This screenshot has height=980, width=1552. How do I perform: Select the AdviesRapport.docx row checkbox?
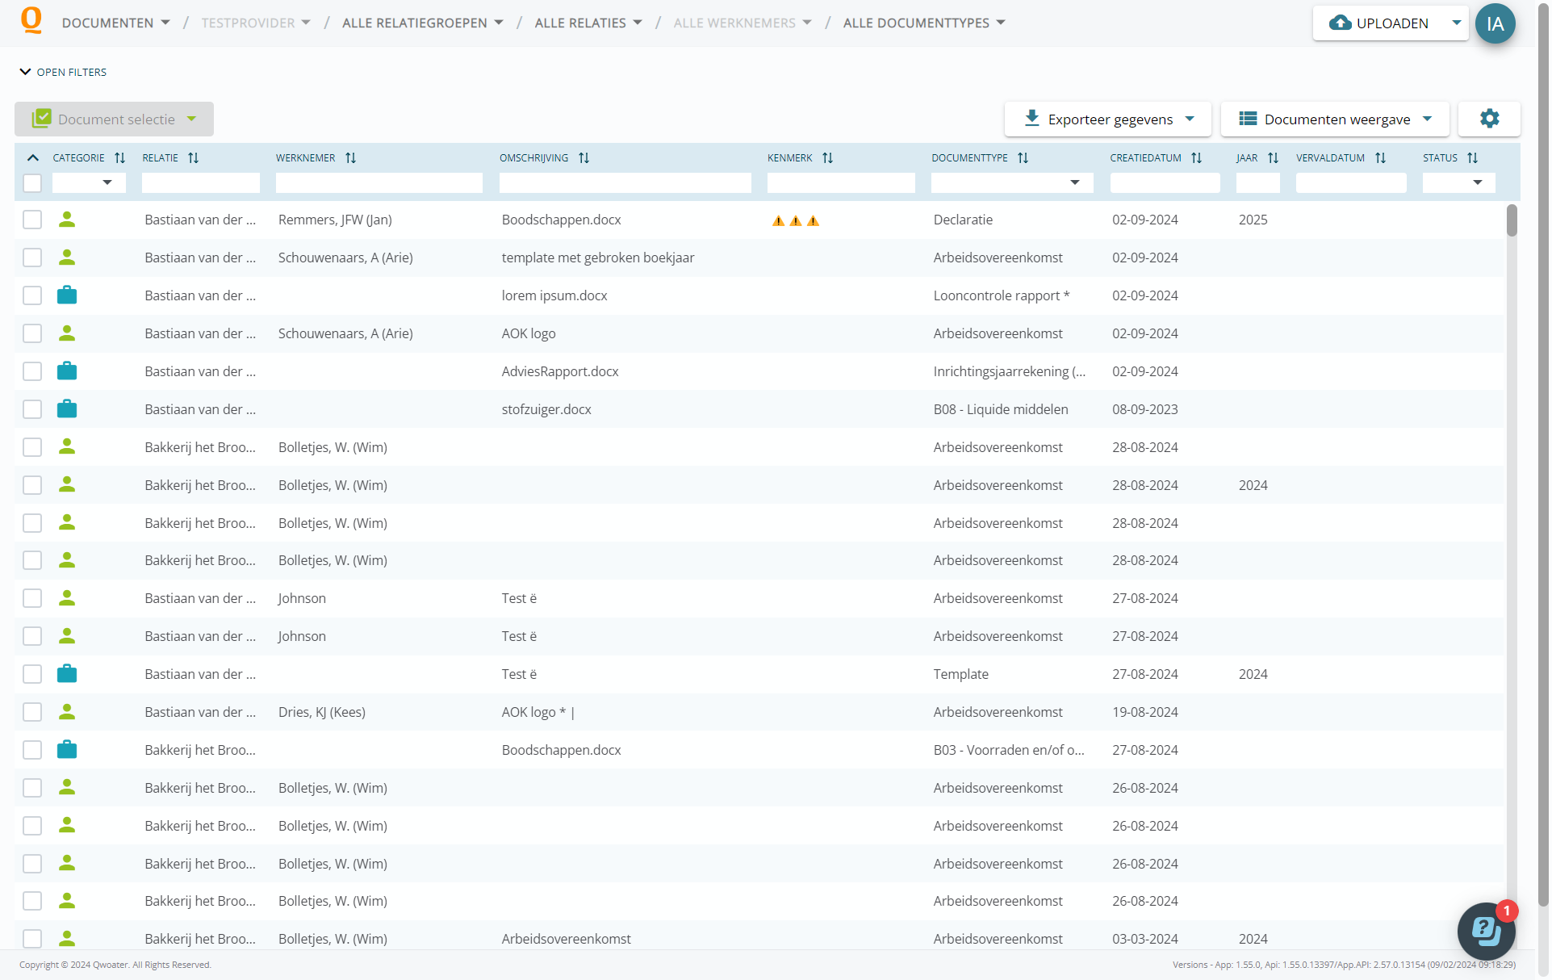(32, 371)
